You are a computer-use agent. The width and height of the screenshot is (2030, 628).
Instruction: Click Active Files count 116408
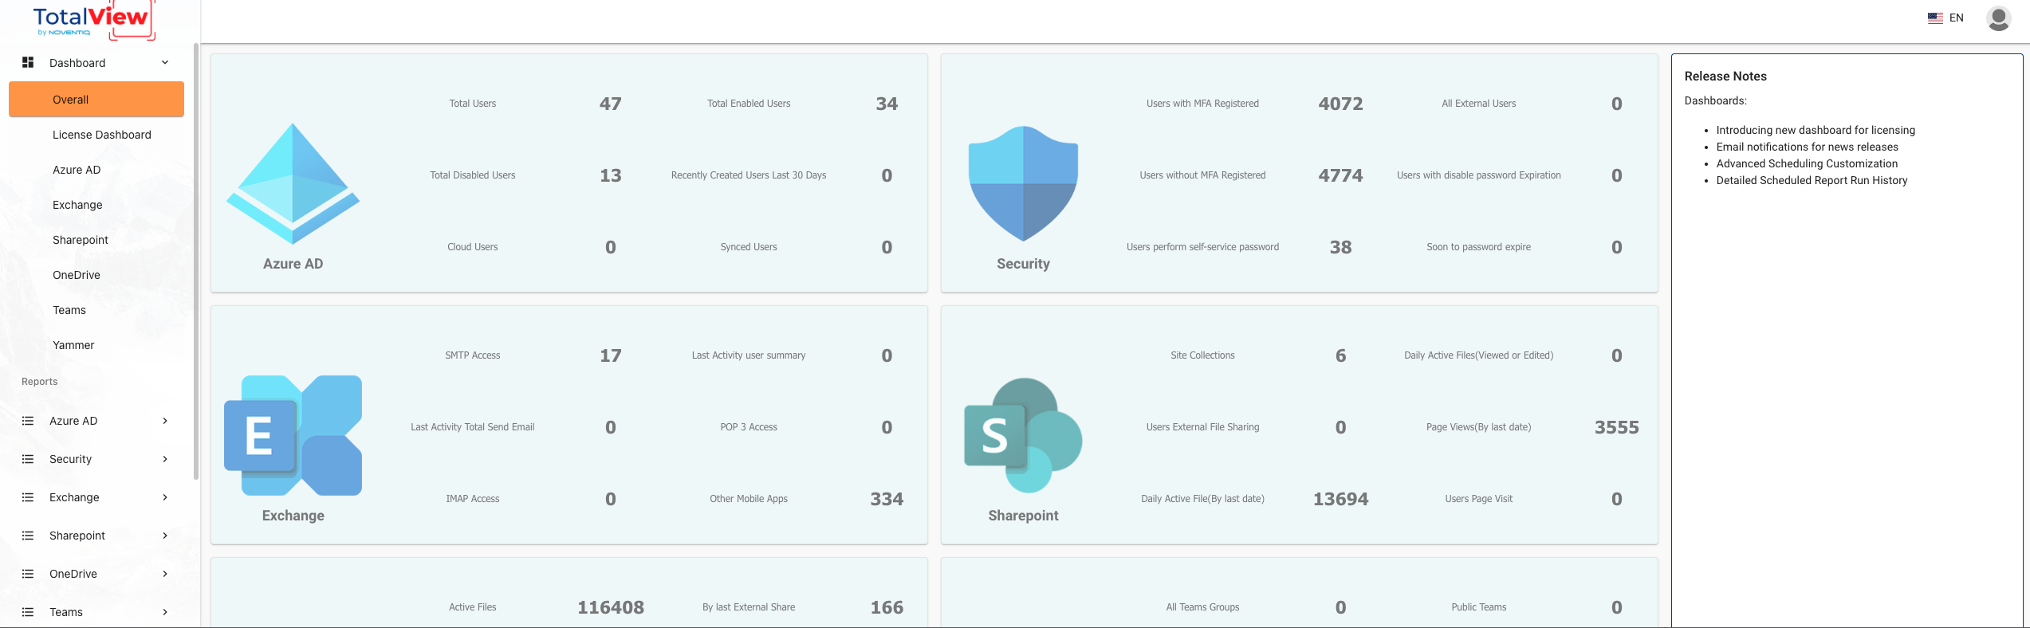[611, 607]
